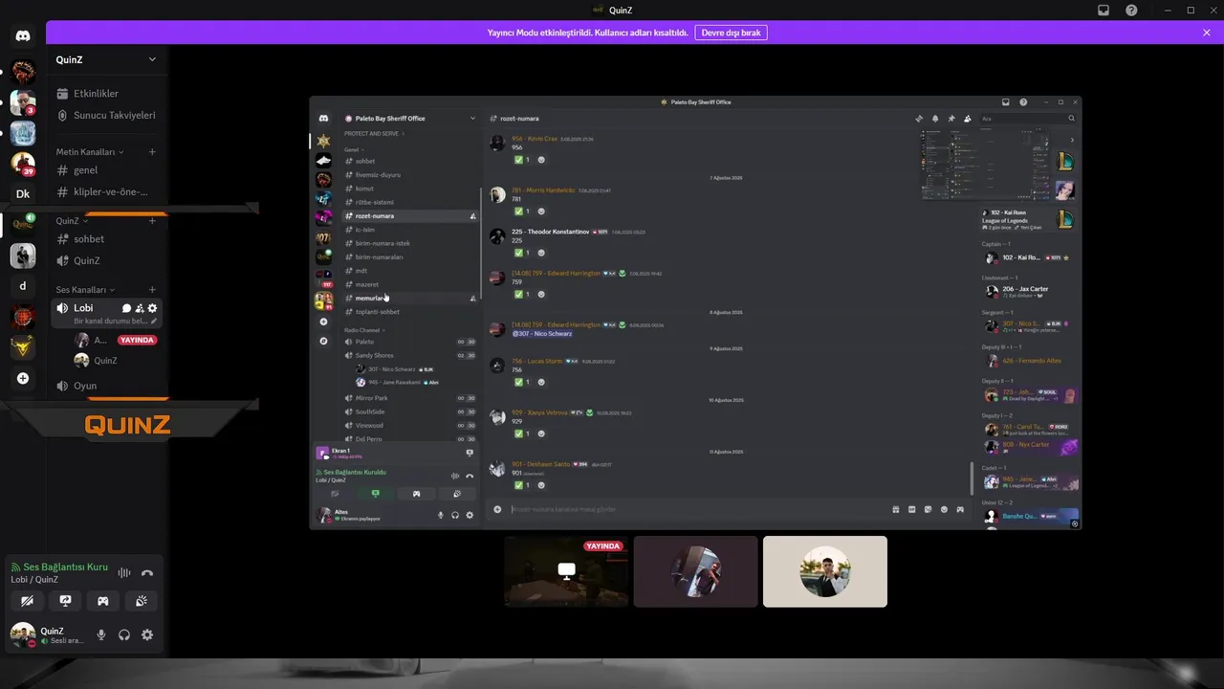Disconnect from voice with hang-up icon
The image size is (1224, 689).
coord(147,573)
